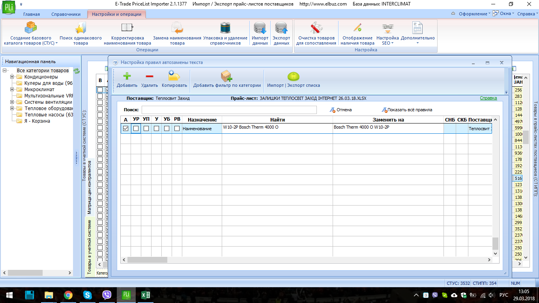Open product availability display settings
The image size is (539, 303).
coord(357,33)
